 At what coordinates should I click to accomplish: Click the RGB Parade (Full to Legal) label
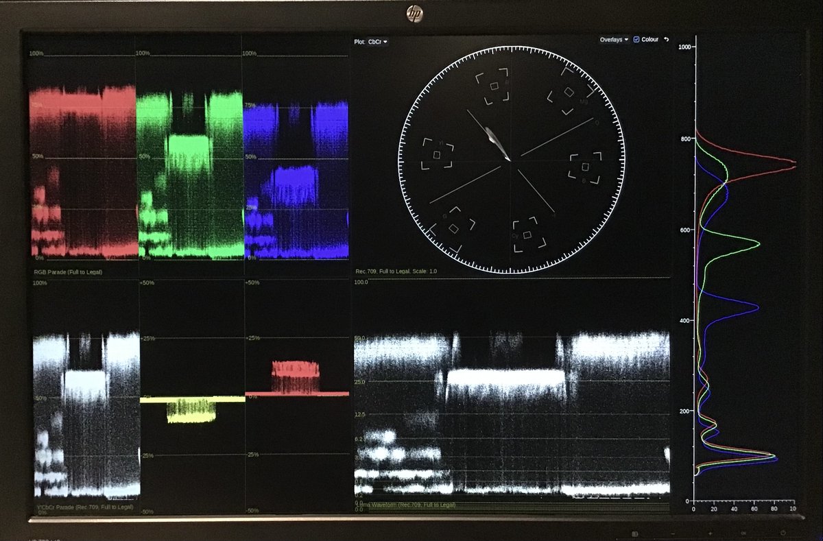click(x=67, y=272)
